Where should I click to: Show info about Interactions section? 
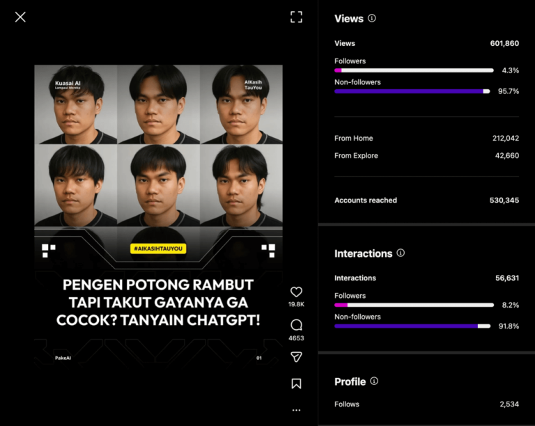[401, 253]
